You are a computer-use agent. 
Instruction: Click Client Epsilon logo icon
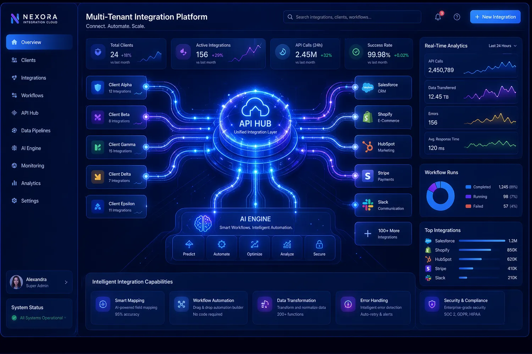pos(98,206)
